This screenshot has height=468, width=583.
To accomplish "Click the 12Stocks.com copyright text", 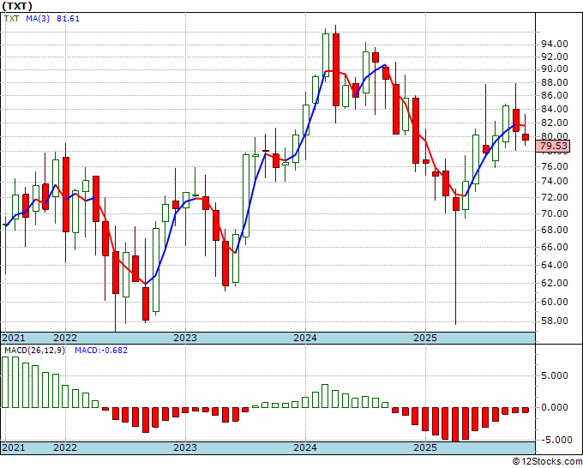I will tap(547, 462).
